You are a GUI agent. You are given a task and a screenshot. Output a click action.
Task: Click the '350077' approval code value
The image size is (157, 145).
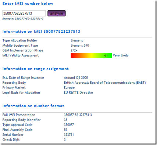(69, 125)
